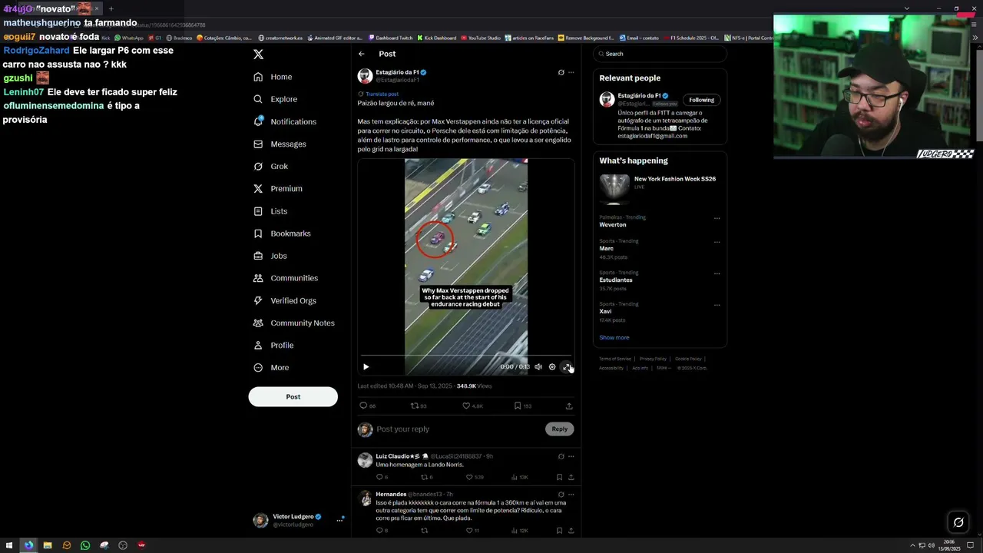This screenshot has width=983, height=553.
Task: Click the X Search box
Action: tap(660, 54)
